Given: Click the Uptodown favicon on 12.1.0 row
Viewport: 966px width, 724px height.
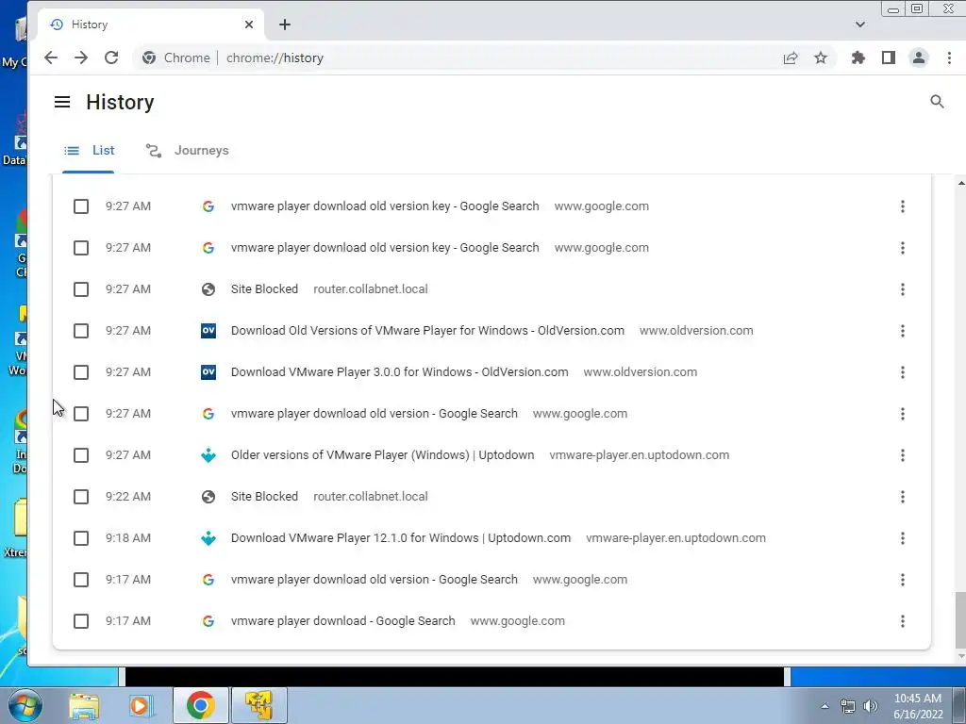Looking at the screenshot, I should click(208, 538).
